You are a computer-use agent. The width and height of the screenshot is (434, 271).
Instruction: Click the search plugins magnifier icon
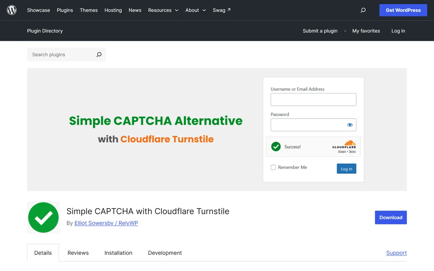[x=99, y=55]
